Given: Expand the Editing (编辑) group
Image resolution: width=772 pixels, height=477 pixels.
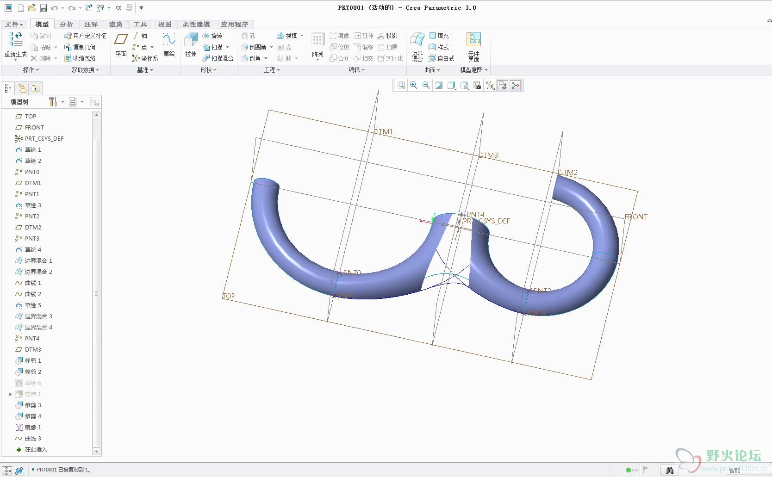Looking at the screenshot, I should click(356, 70).
